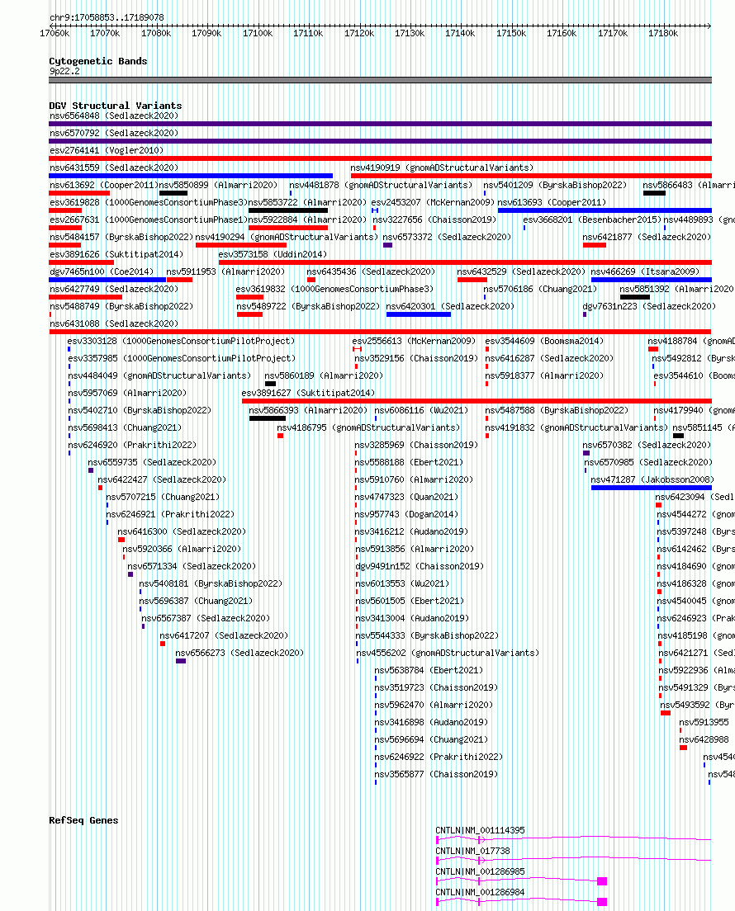Click the purple marker under nsv6559735
Image resolution: width=735 pixels, height=911 pixels.
point(91,470)
